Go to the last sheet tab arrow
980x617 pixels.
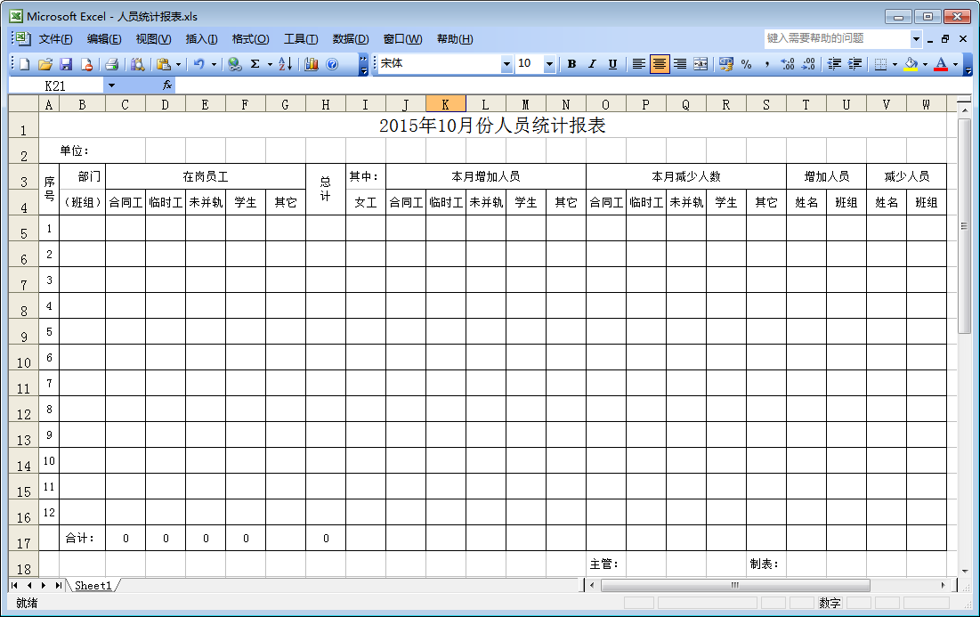click(58, 585)
